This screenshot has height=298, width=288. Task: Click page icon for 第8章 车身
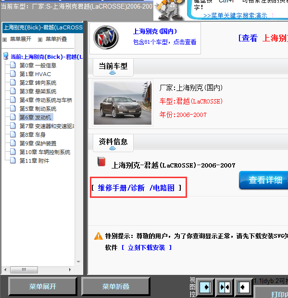(x=13, y=134)
